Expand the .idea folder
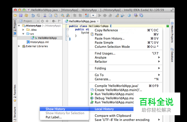This screenshot has height=122, width=187. coord(23,30)
